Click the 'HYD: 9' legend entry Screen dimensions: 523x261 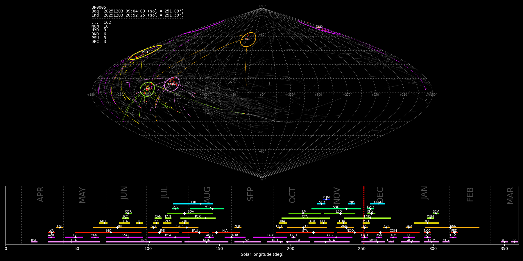[x=99, y=30]
